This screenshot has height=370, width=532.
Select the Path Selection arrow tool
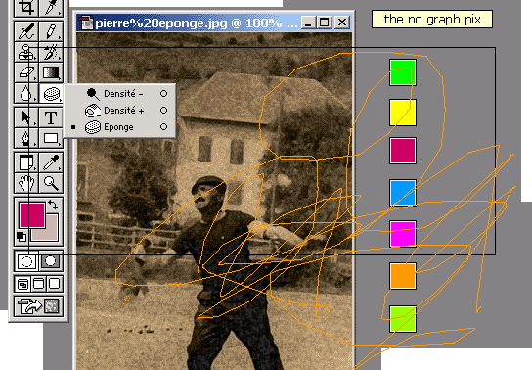click(26, 117)
